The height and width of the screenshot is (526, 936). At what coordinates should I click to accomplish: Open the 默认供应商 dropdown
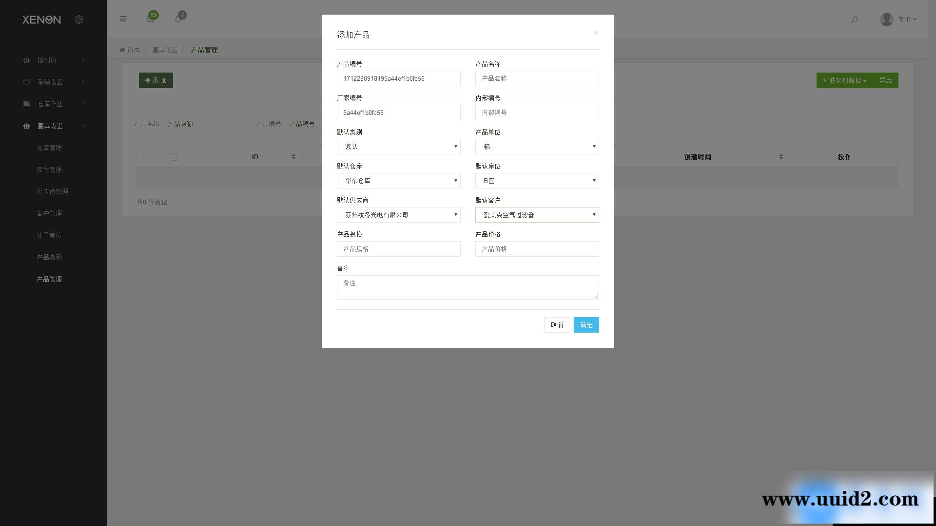point(398,215)
